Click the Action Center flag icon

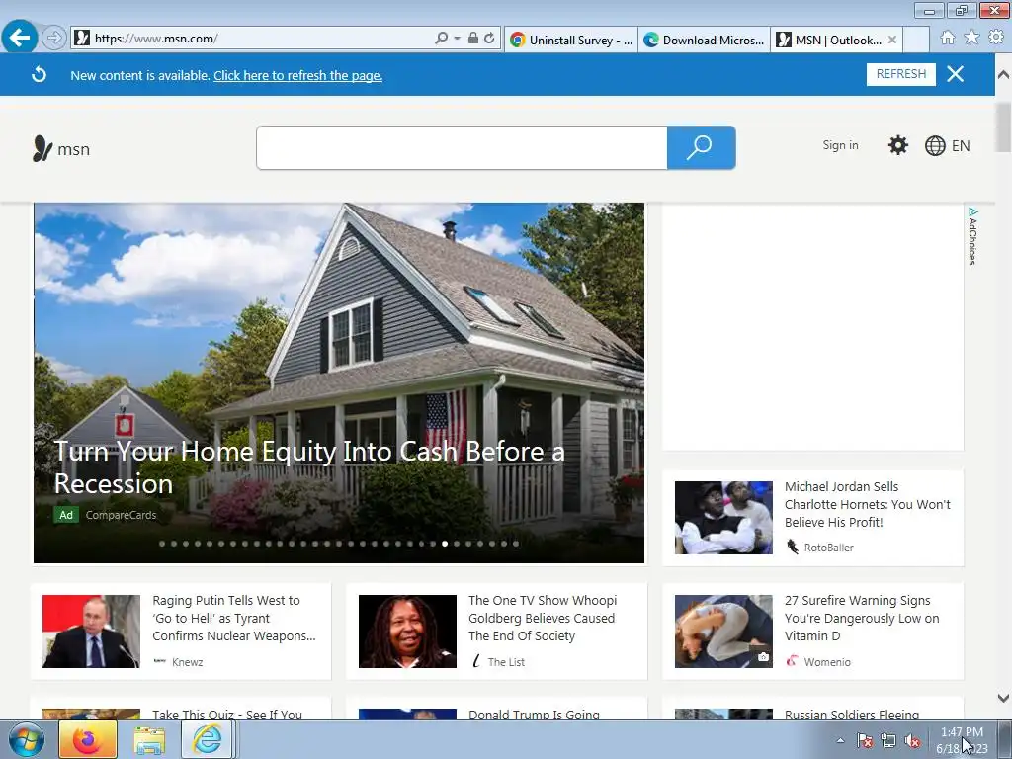tap(864, 740)
